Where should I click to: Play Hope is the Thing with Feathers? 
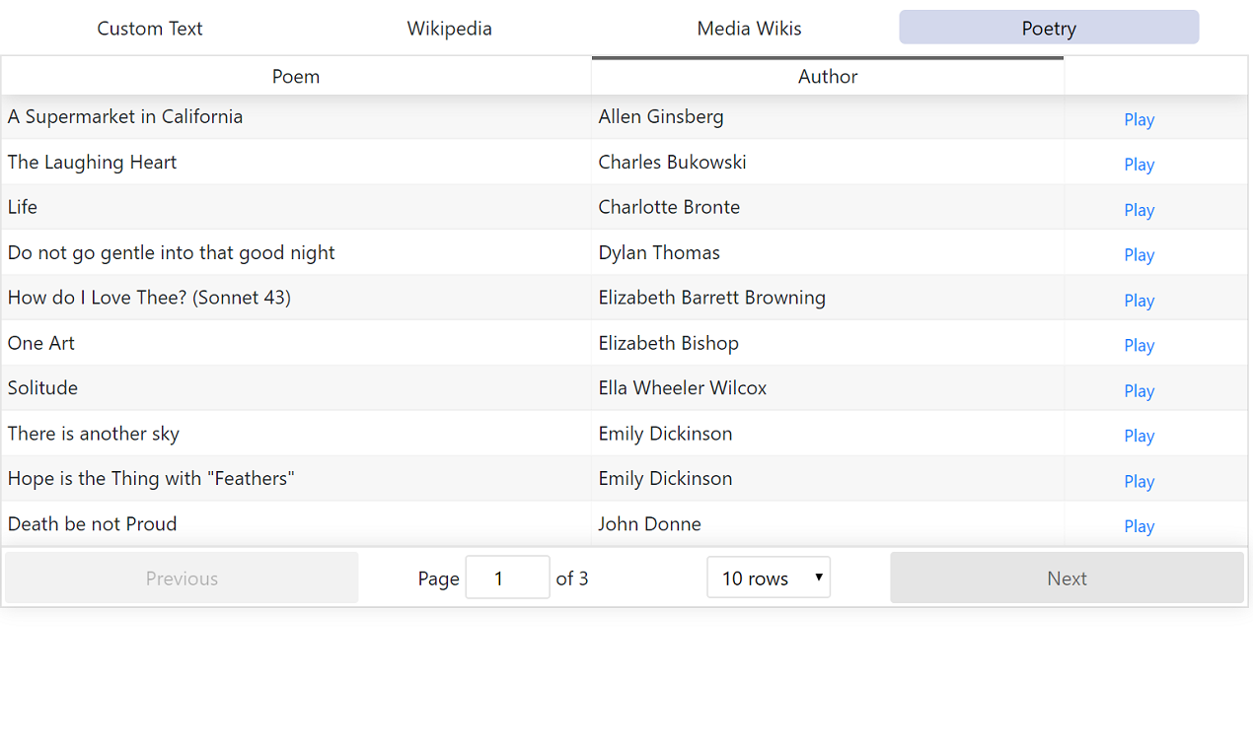1139,481
